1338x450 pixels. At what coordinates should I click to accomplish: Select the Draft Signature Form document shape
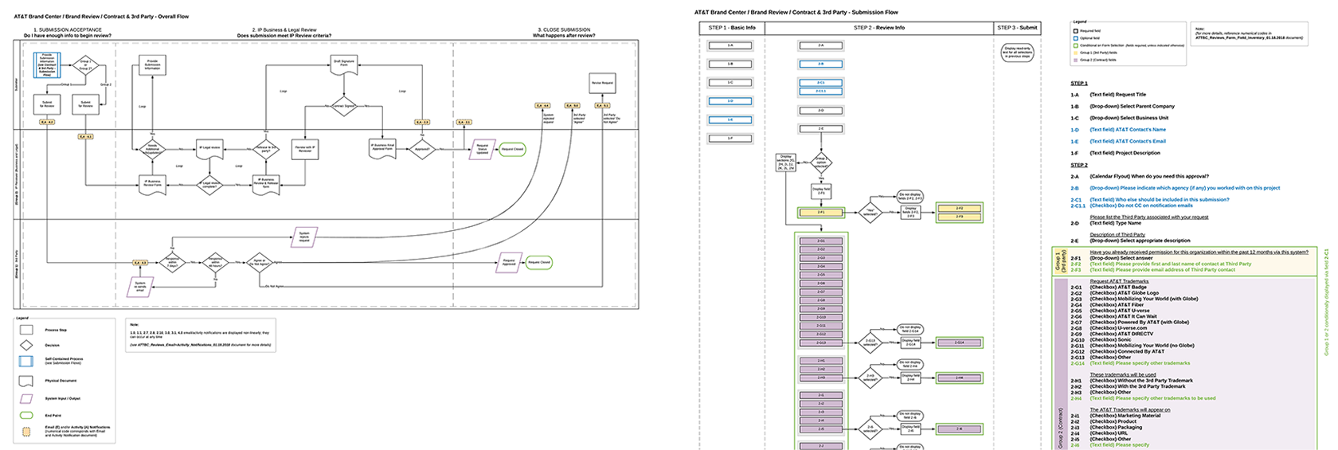[x=344, y=65]
